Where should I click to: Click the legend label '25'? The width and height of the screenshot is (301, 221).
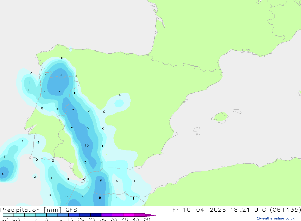[x=92, y=219]
